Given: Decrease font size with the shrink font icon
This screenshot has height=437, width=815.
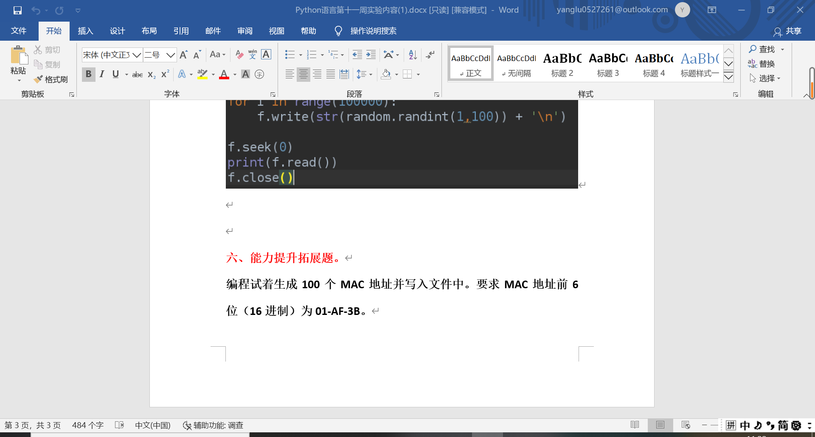Looking at the screenshot, I should tap(197, 55).
